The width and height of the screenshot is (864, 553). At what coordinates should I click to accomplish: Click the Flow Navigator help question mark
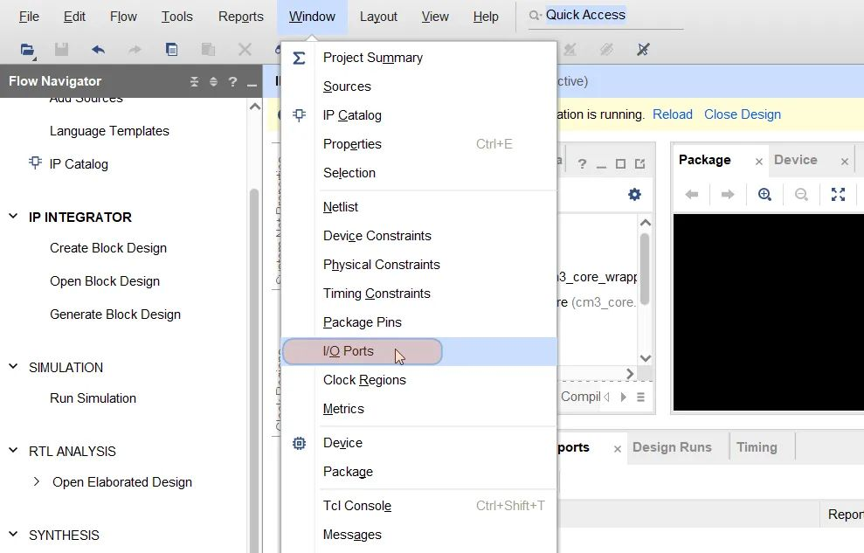pyautogui.click(x=232, y=81)
